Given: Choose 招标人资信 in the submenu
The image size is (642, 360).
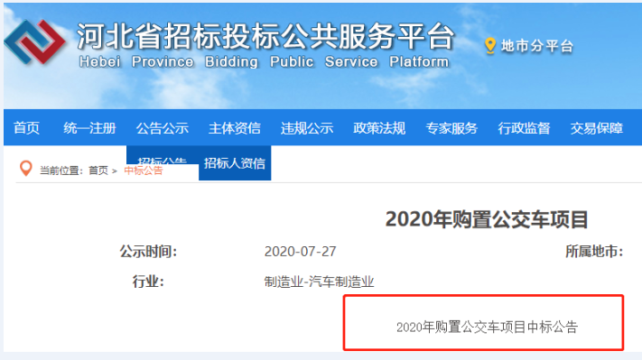Looking at the screenshot, I should pos(235,162).
